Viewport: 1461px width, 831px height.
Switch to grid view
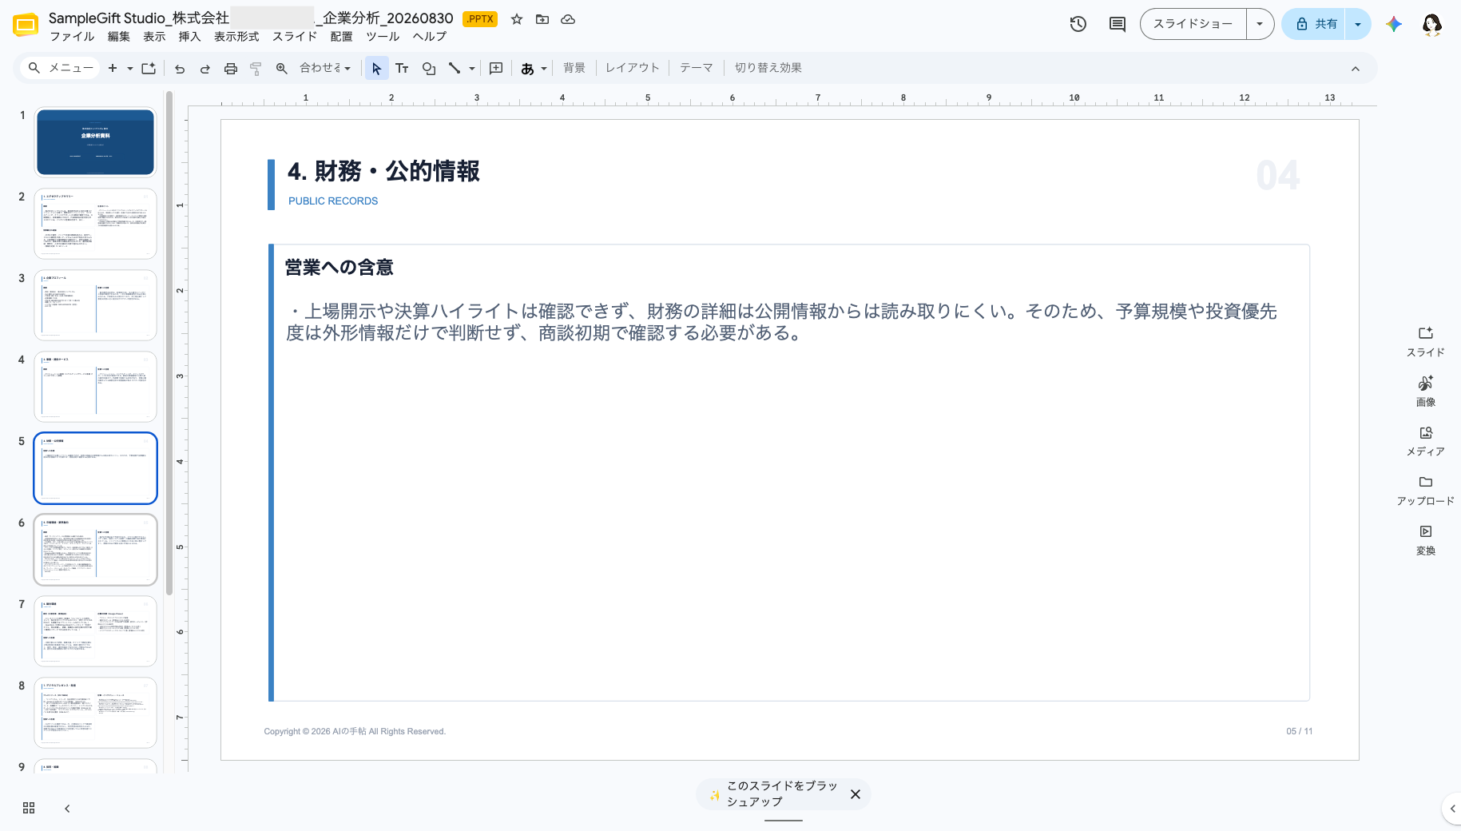tap(29, 808)
